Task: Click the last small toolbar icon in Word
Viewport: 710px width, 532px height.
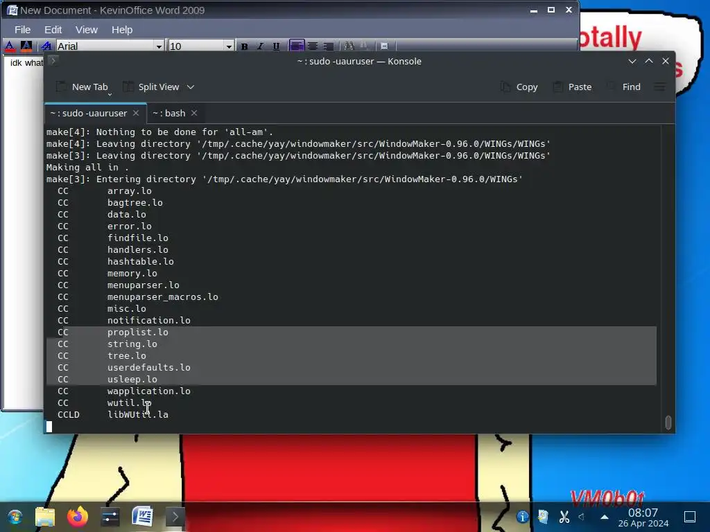Action: point(384,46)
